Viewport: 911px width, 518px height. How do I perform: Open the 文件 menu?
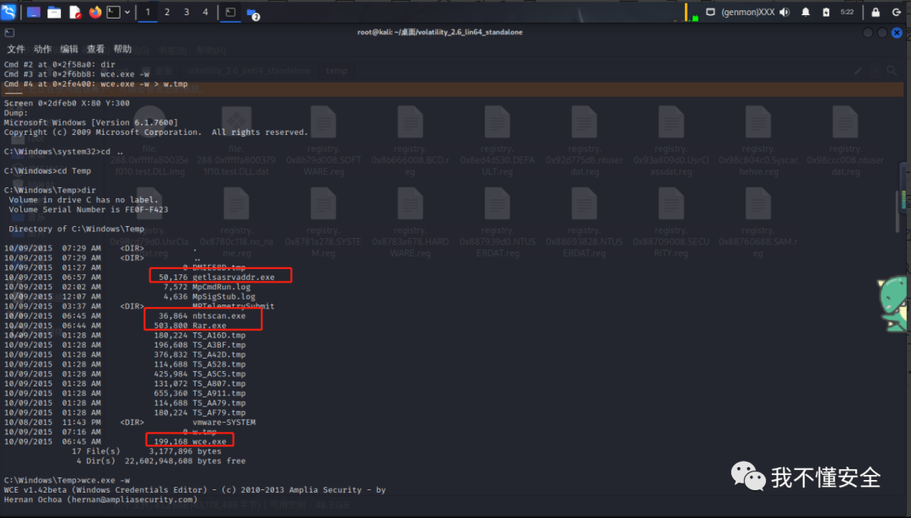pos(16,50)
